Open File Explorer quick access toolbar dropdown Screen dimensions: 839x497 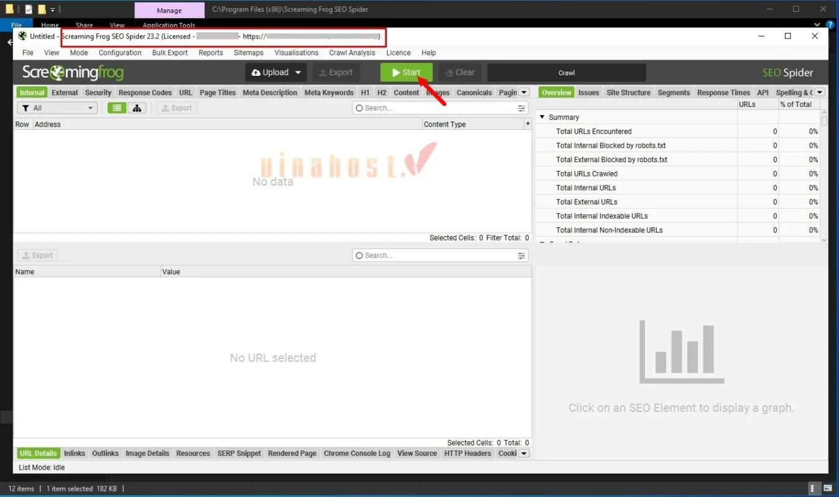(53, 10)
